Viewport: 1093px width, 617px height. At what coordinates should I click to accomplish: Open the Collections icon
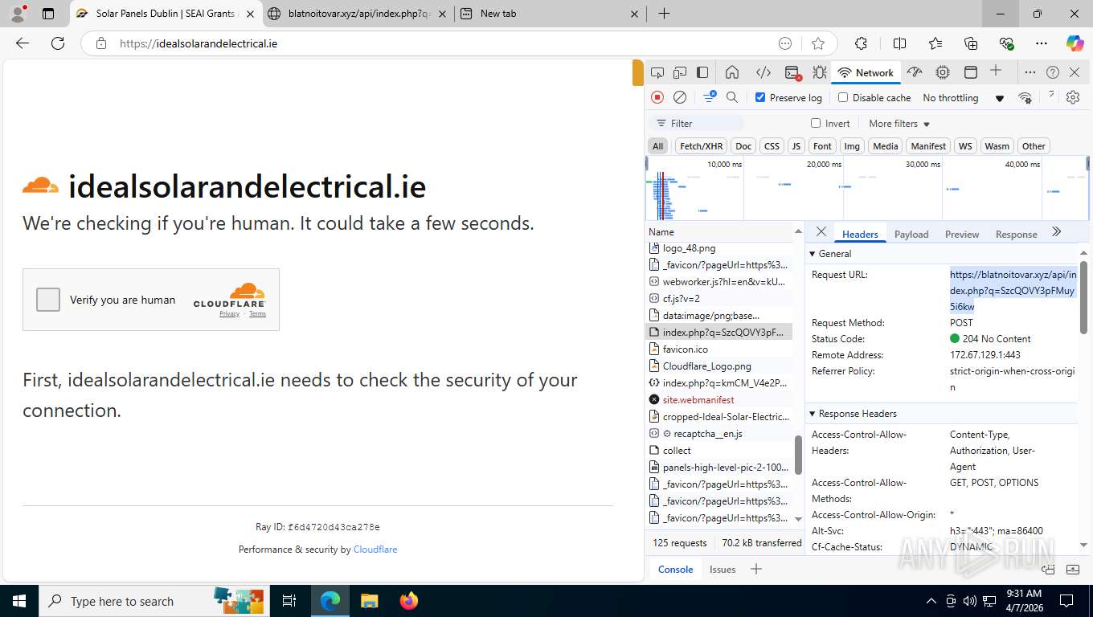pos(971,43)
